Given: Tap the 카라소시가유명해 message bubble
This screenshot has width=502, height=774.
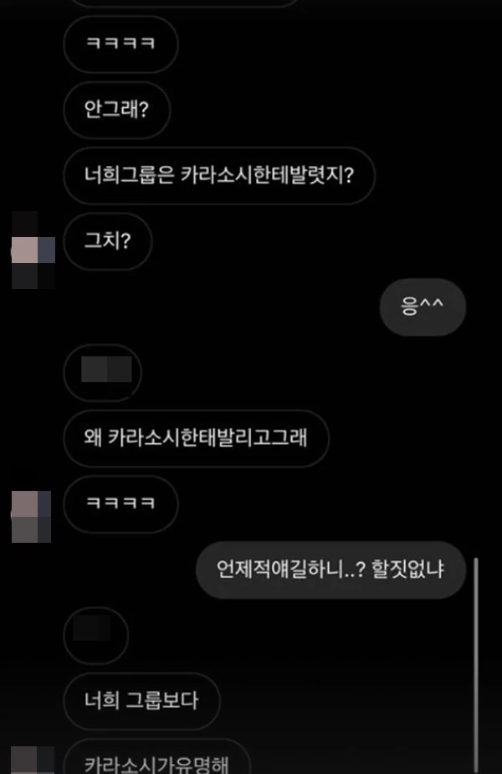Looking at the screenshot, I should click(x=156, y=758).
